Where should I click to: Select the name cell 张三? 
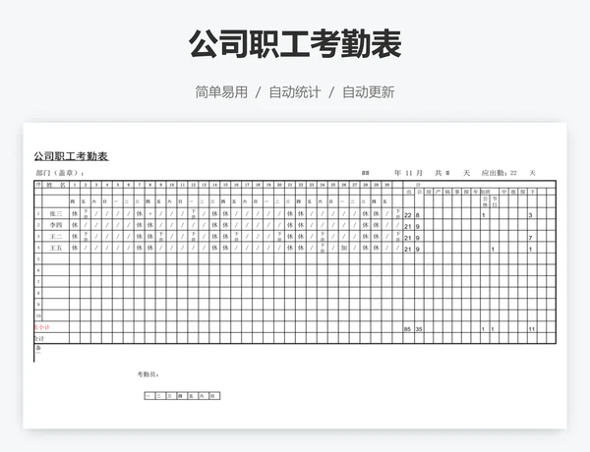[56, 213]
